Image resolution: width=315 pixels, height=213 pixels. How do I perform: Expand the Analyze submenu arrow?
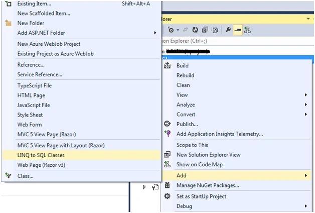[x=306, y=104]
